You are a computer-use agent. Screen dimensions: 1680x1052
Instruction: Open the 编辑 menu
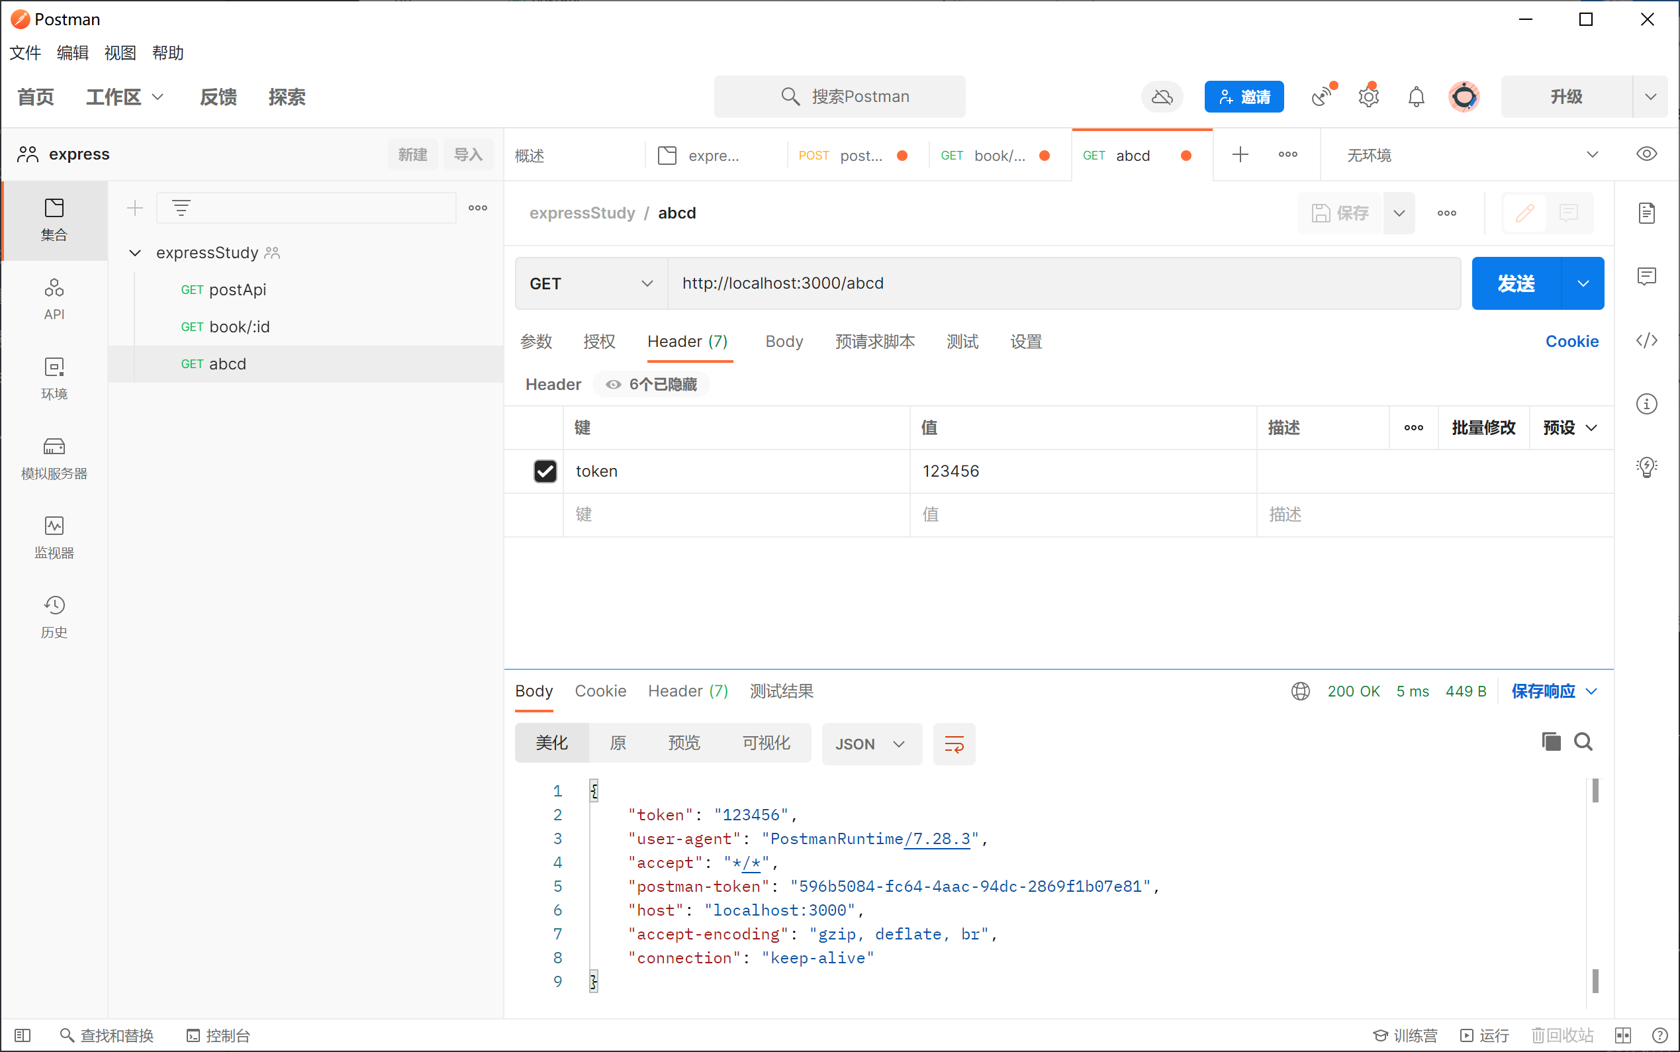(72, 53)
